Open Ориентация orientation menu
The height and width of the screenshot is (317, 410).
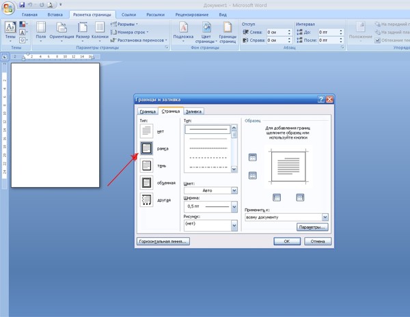[61, 31]
